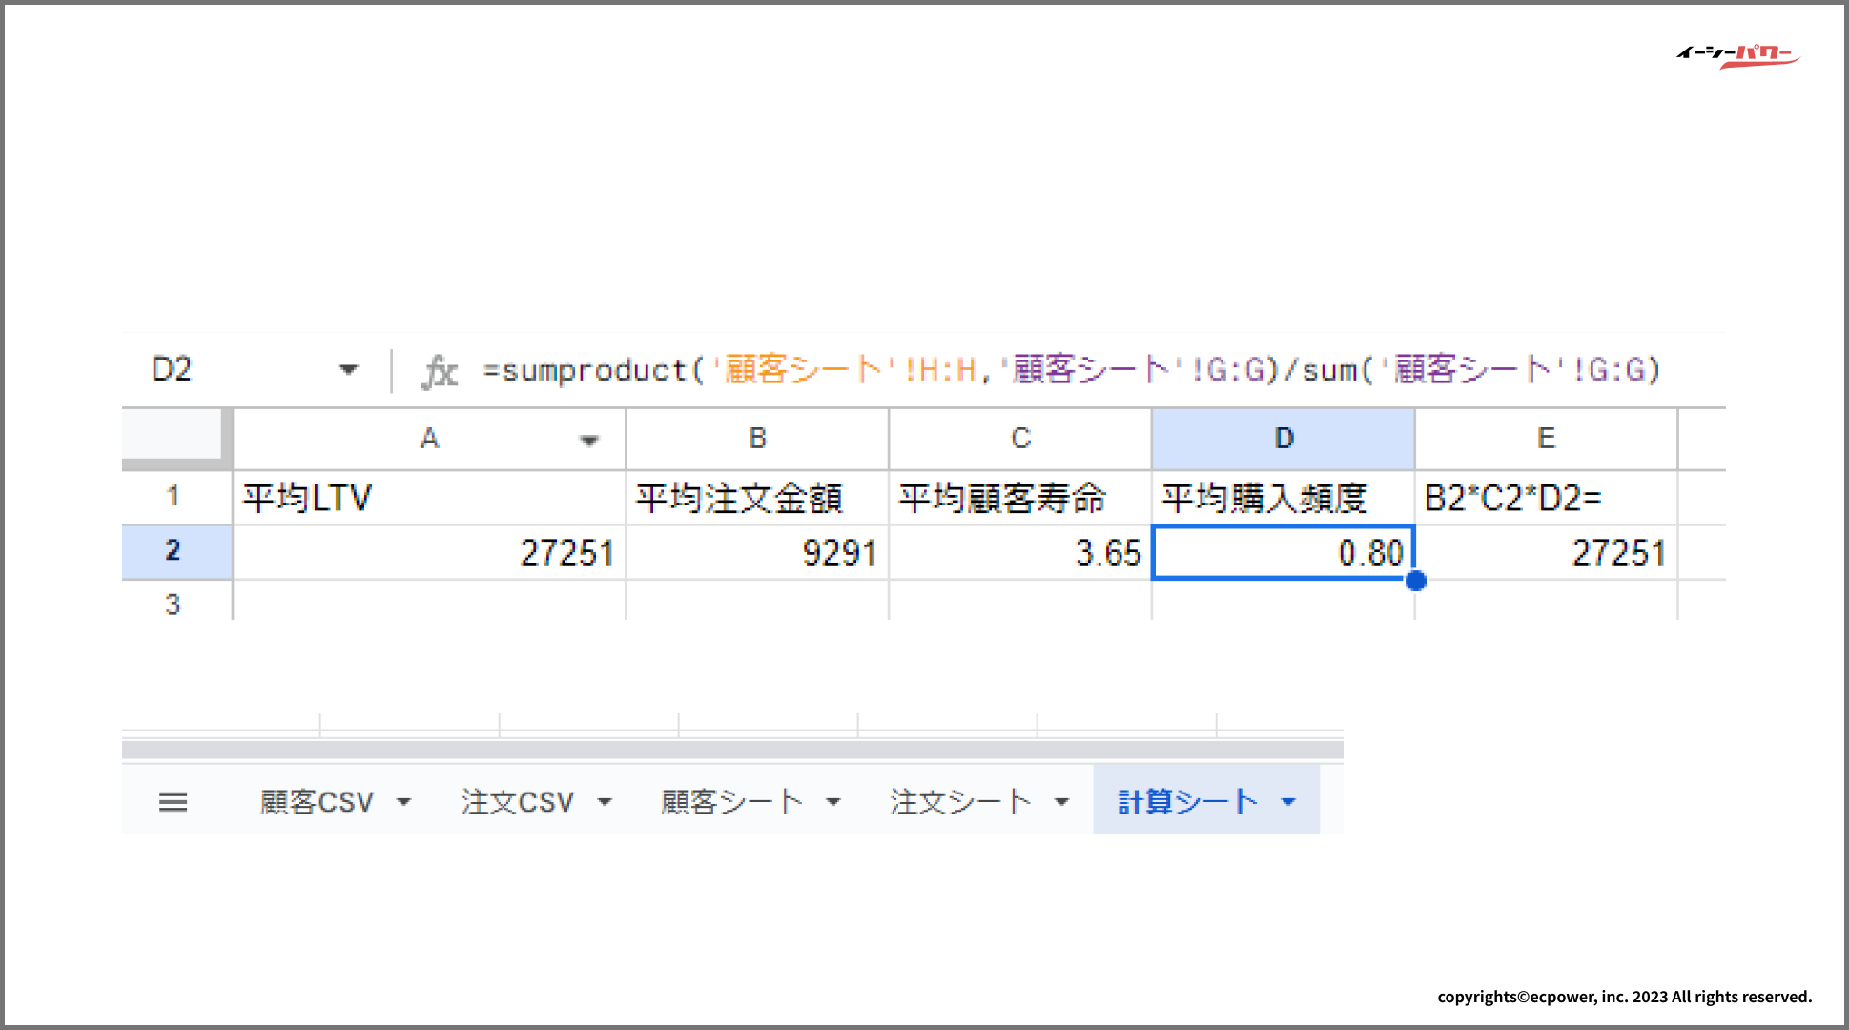Open the all sheets hamburger menu
The image size is (1849, 1030).
(173, 802)
